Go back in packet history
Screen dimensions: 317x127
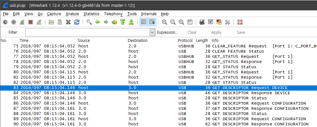[x=98, y=22]
